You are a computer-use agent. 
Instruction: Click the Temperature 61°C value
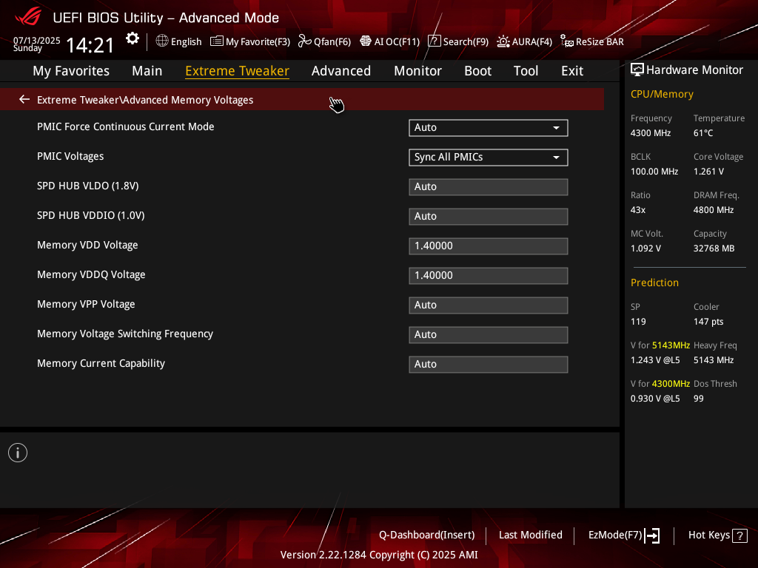click(703, 133)
